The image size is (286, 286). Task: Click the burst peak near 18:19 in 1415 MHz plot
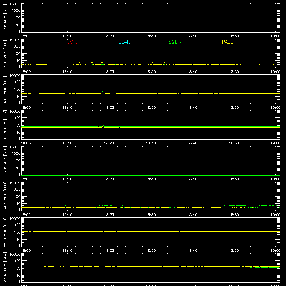point(103,126)
